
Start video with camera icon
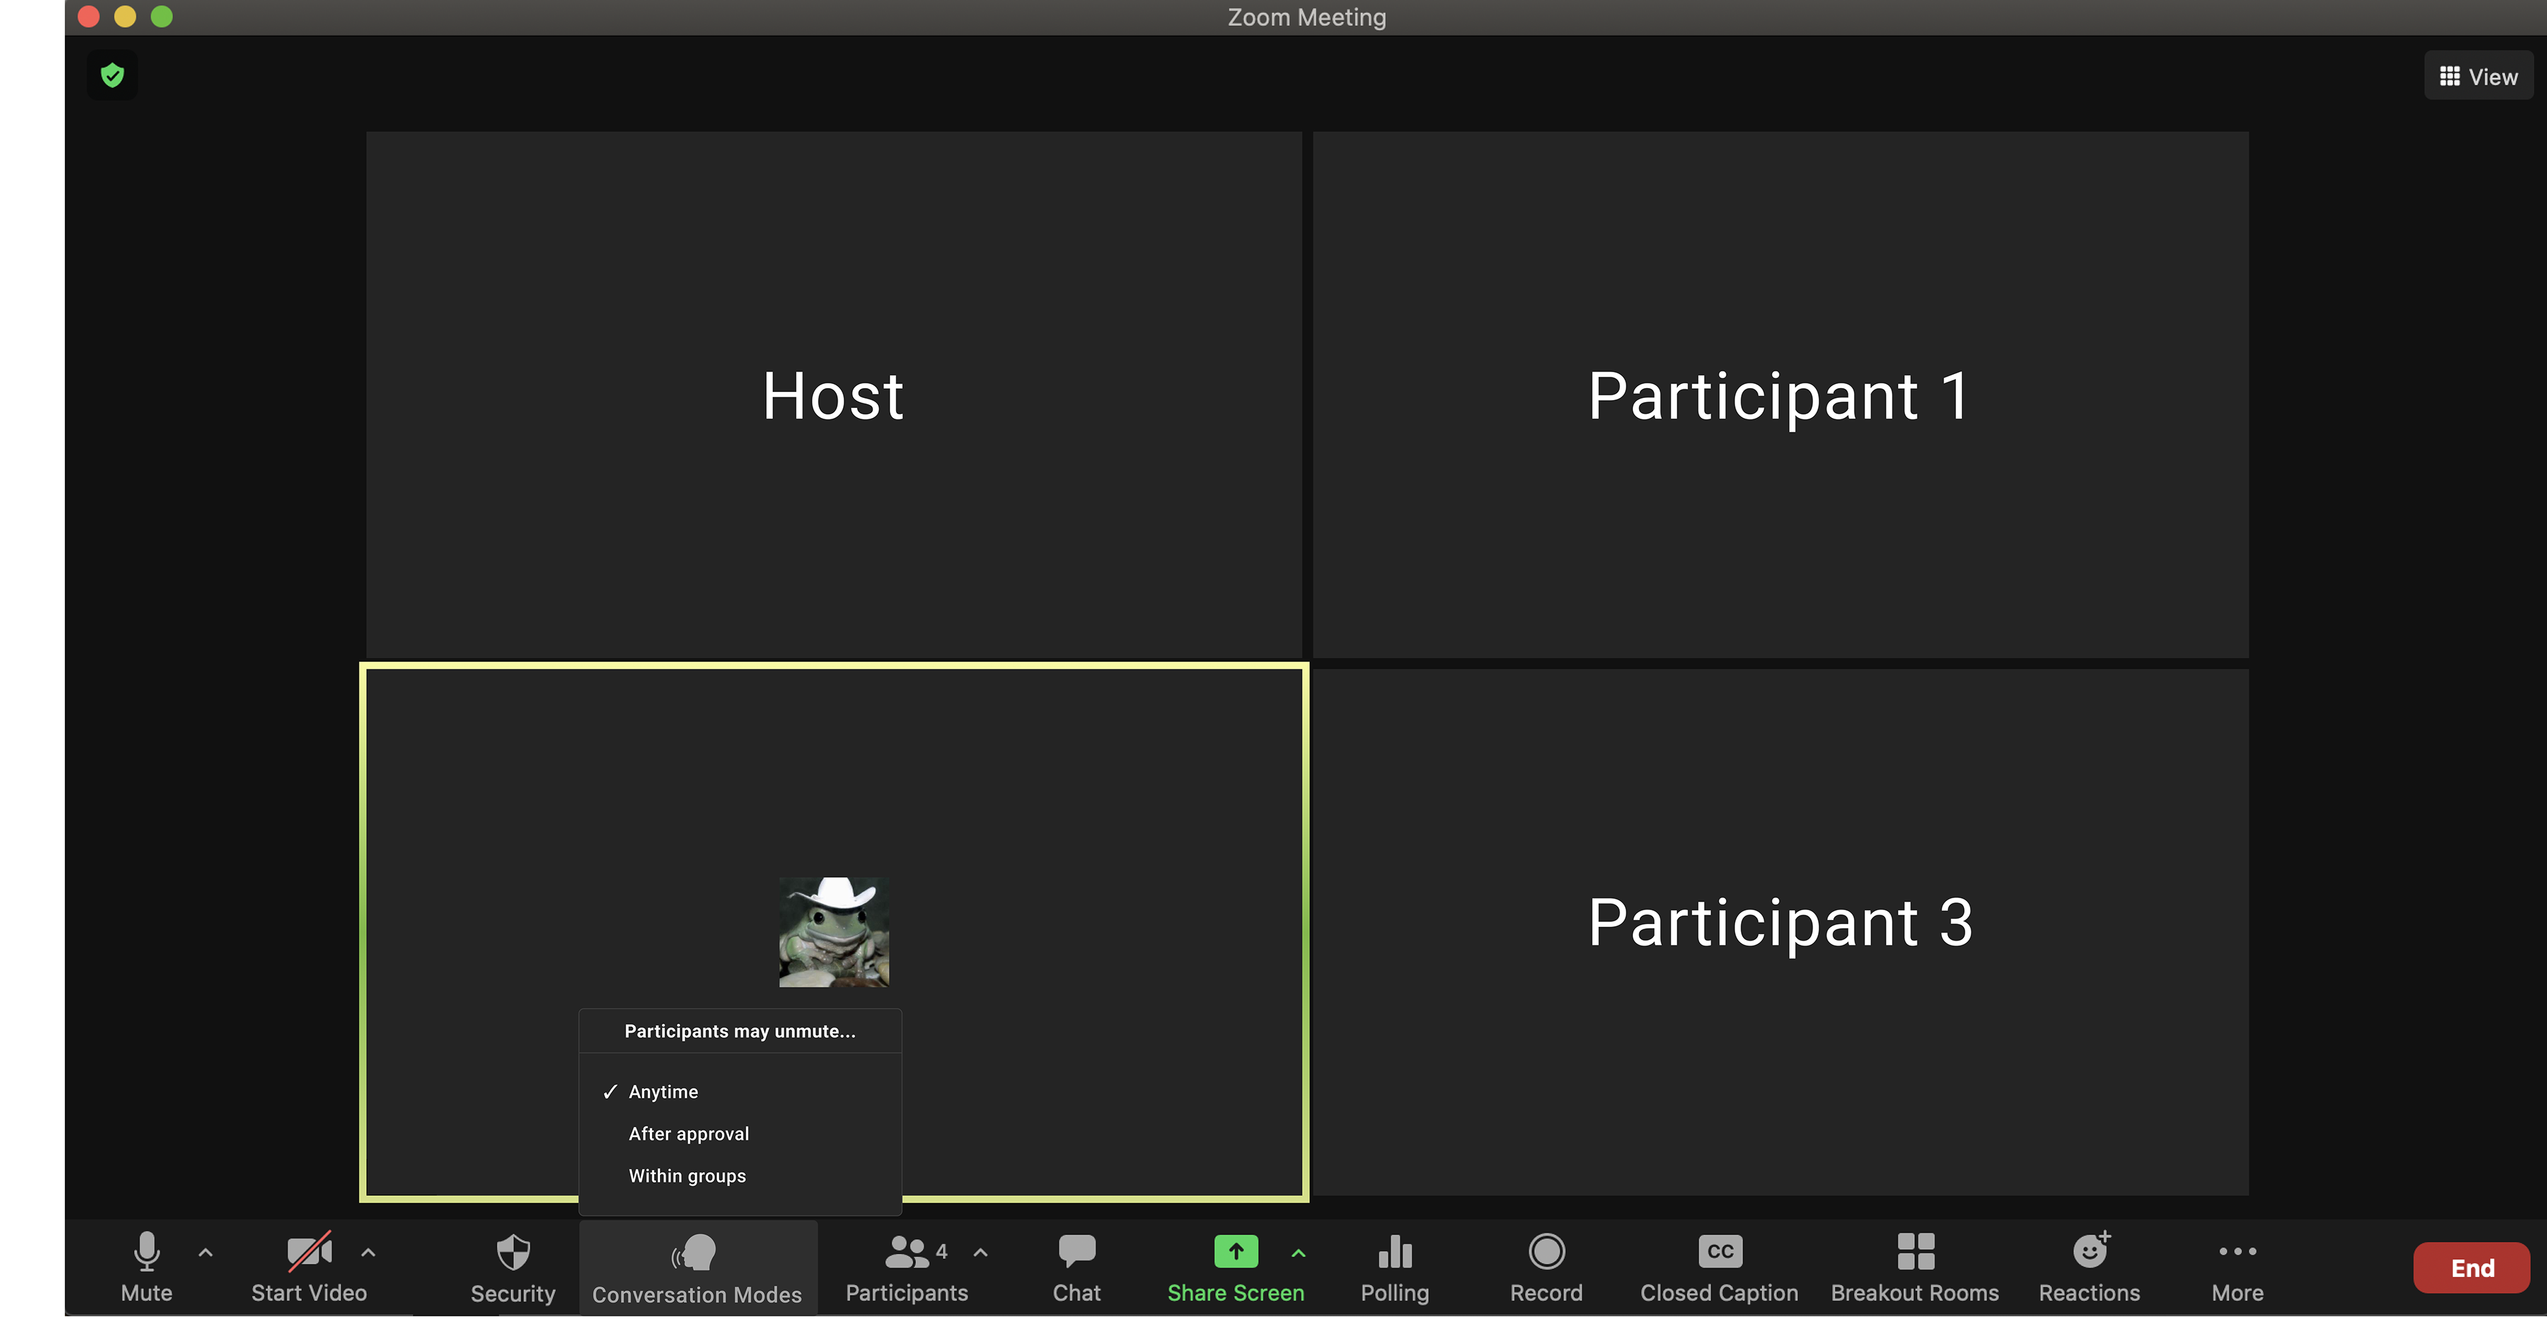tap(308, 1267)
